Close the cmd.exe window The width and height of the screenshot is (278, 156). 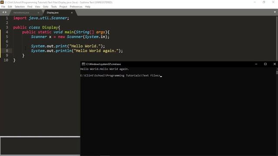click(x=275, y=64)
